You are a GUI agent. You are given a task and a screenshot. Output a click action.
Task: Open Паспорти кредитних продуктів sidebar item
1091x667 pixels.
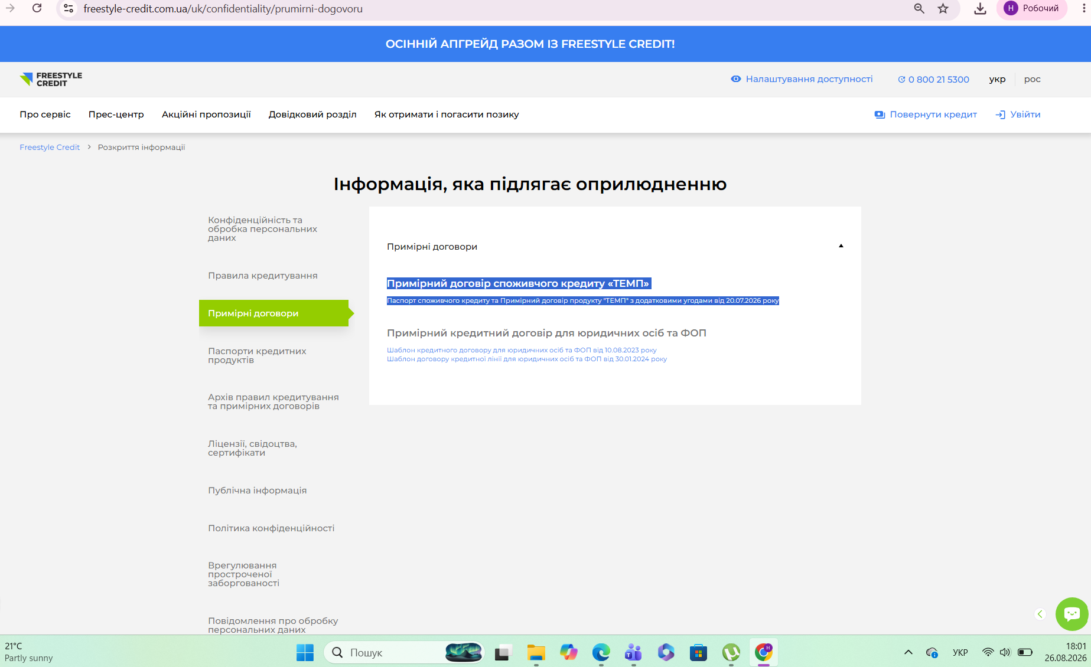pyautogui.click(x=257, y=355)
